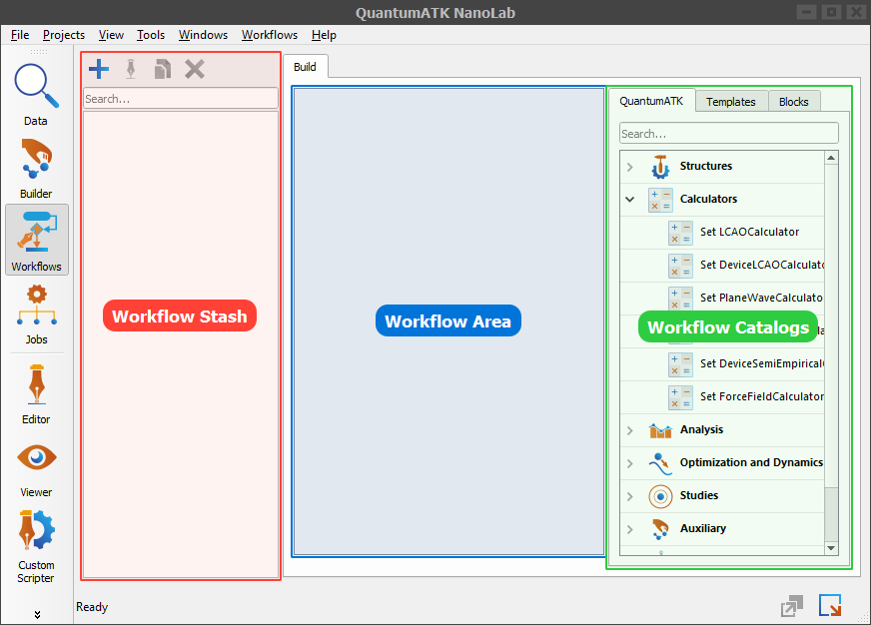Viewport: 871px width, 625px height.
Task: Duplicate workflow with copy icon
Action: (x=162, y=69)
